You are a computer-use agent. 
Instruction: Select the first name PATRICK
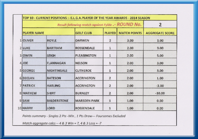tap(29, 86)
